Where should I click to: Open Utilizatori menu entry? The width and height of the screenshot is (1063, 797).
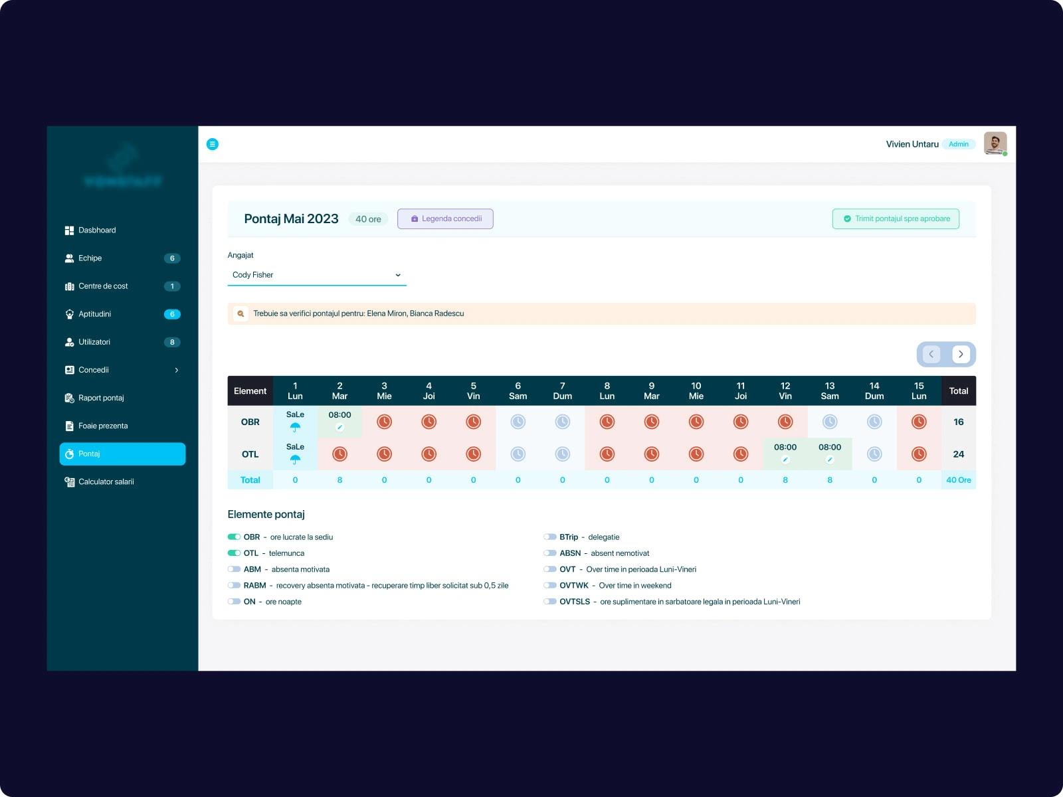point(122,342)
